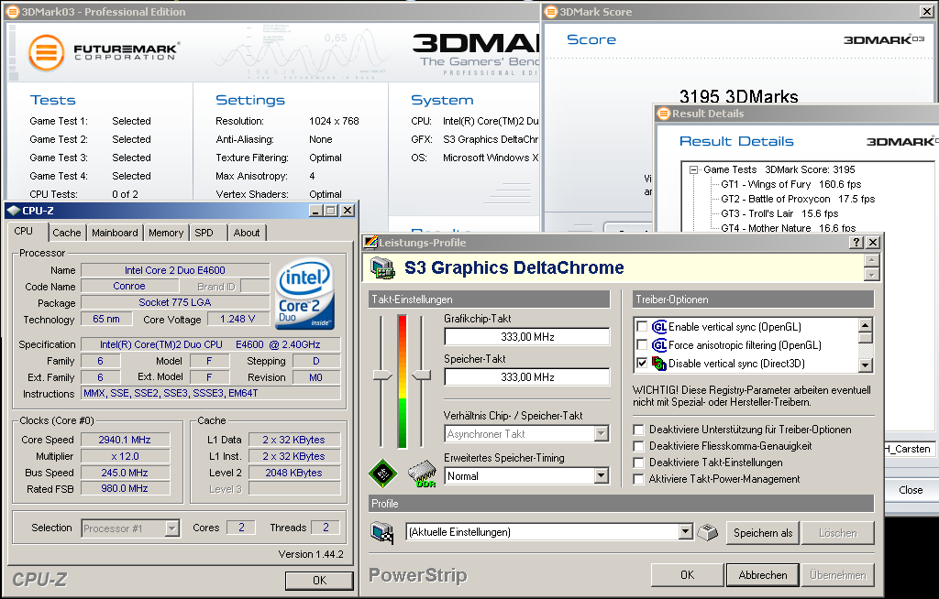Switch to the Cache tab in CPU-Z
939x599 pixels.
click(x=66, y=233)
